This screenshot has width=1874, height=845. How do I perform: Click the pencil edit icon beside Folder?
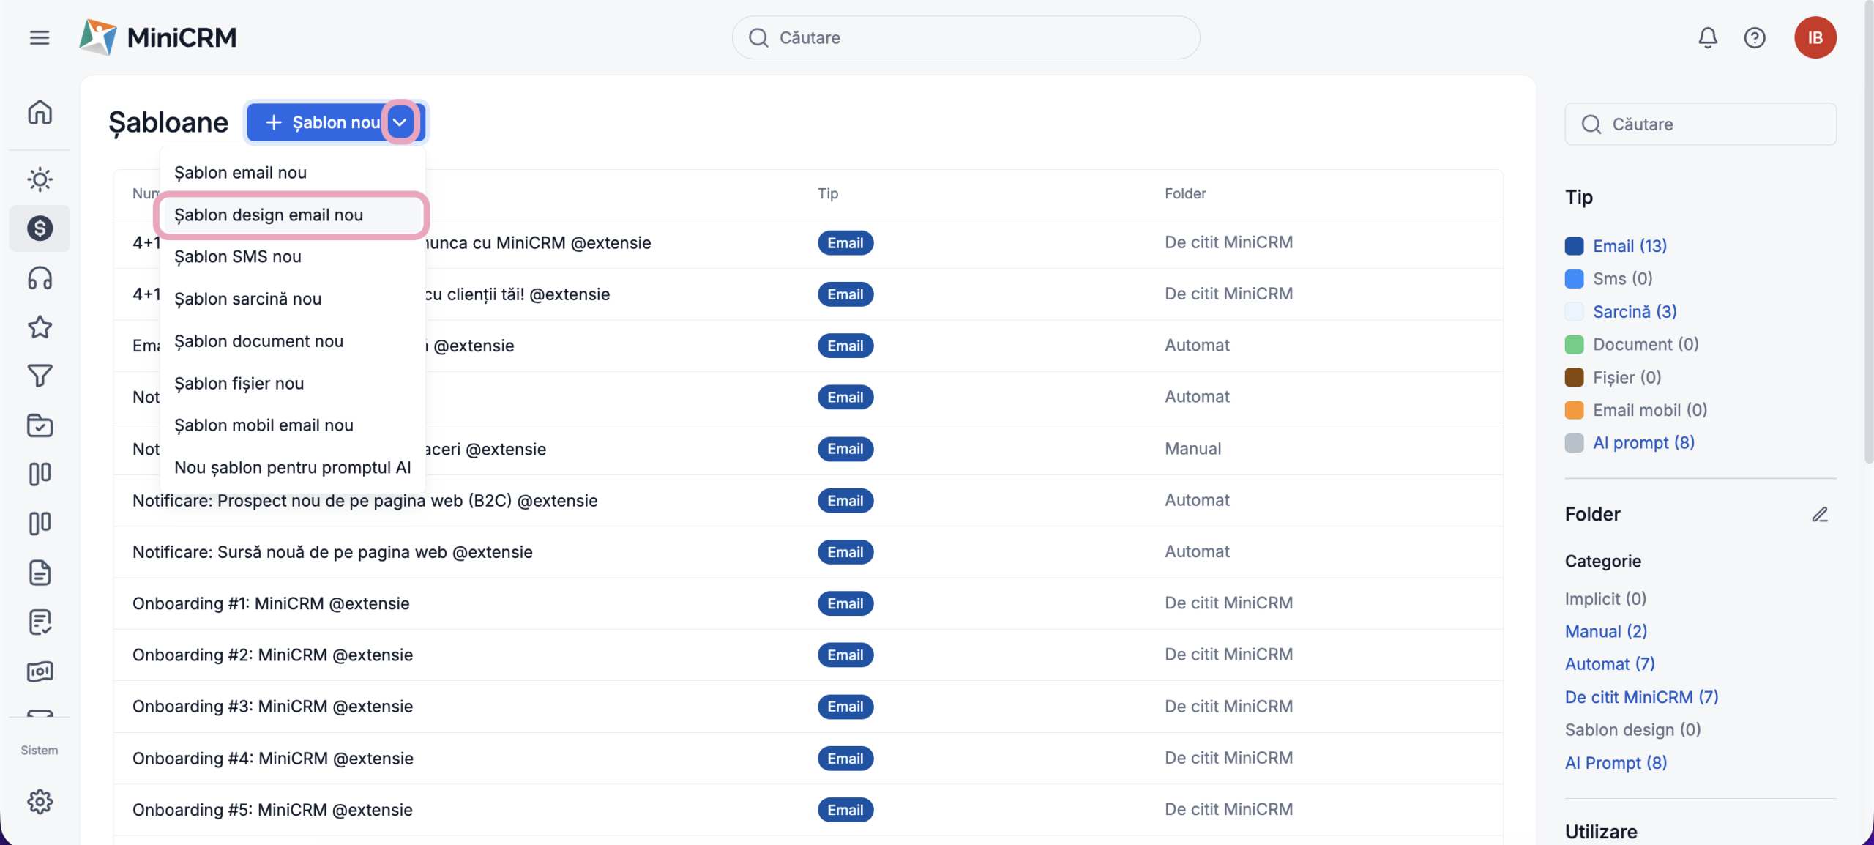(x=1820, y=514)
